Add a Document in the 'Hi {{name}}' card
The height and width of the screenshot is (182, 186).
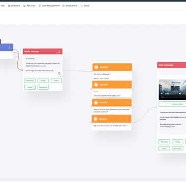pos(43,87)
